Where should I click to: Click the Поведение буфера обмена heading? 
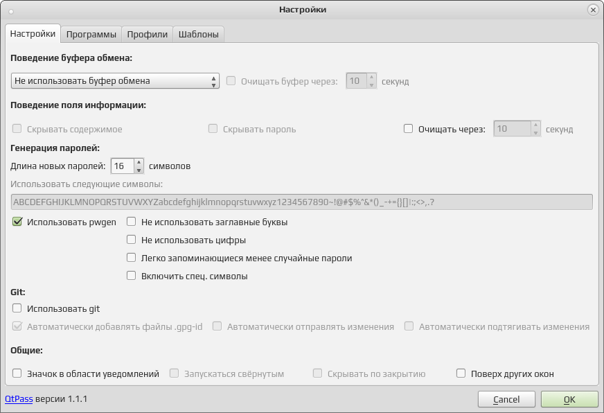pos(71,58)
